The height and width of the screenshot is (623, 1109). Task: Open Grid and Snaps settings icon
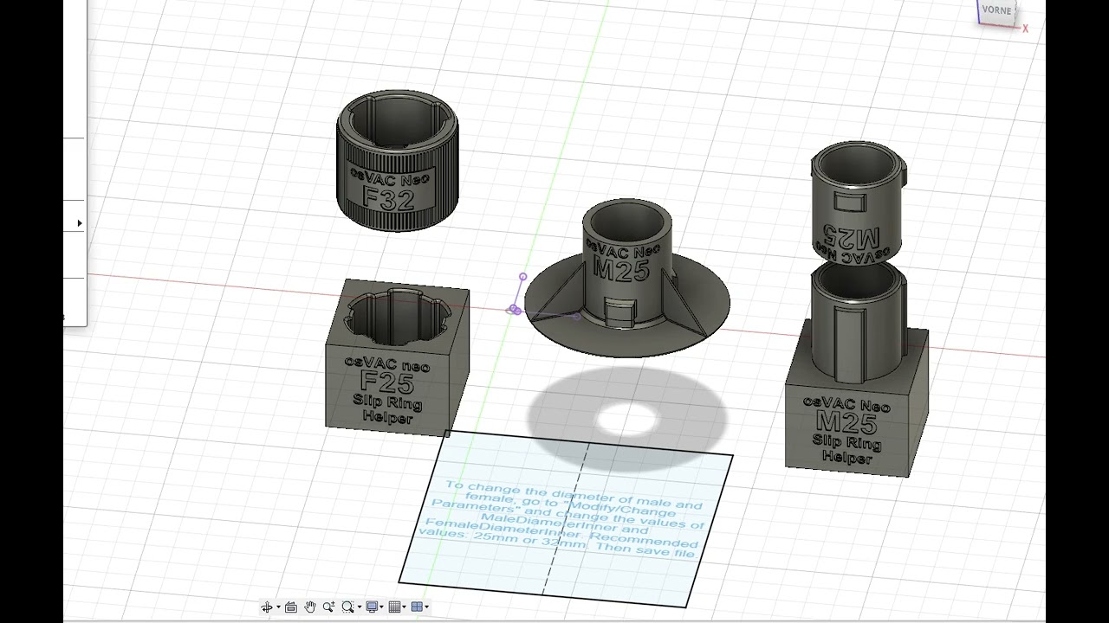pyautogui.click(x=394, y=607)
